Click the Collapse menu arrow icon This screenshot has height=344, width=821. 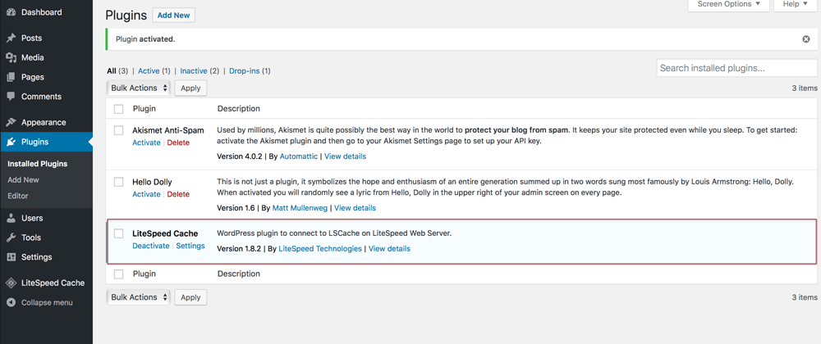(x=11, y=303)
